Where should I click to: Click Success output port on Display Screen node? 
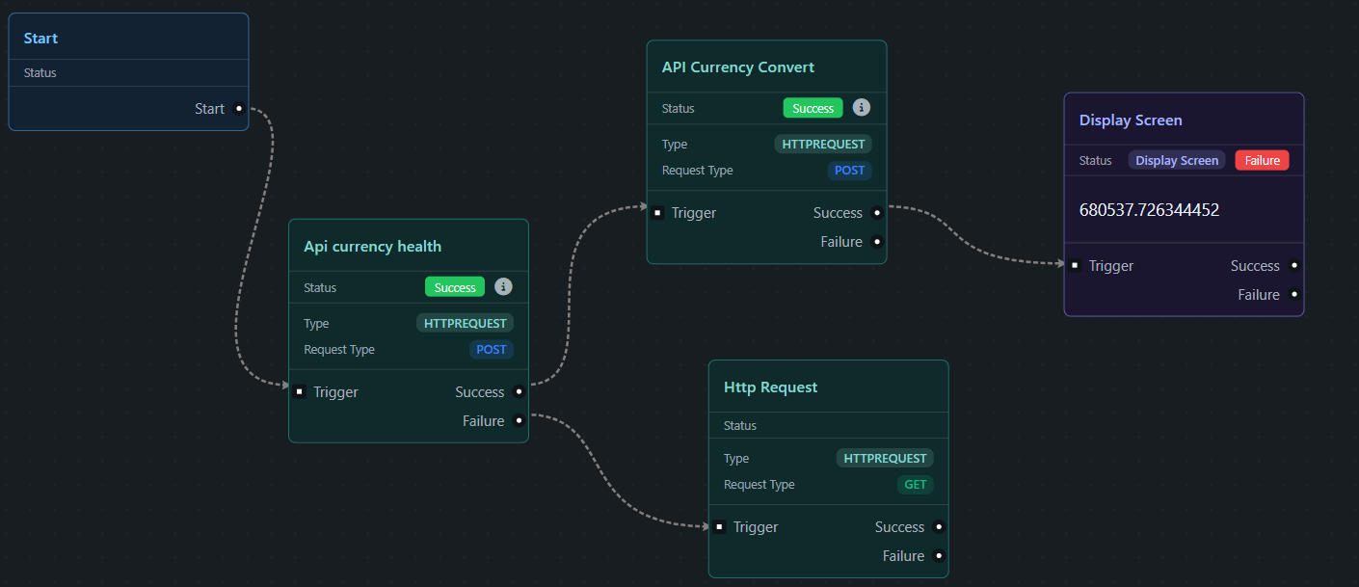pyautogui.click(x=1294, y=265)
